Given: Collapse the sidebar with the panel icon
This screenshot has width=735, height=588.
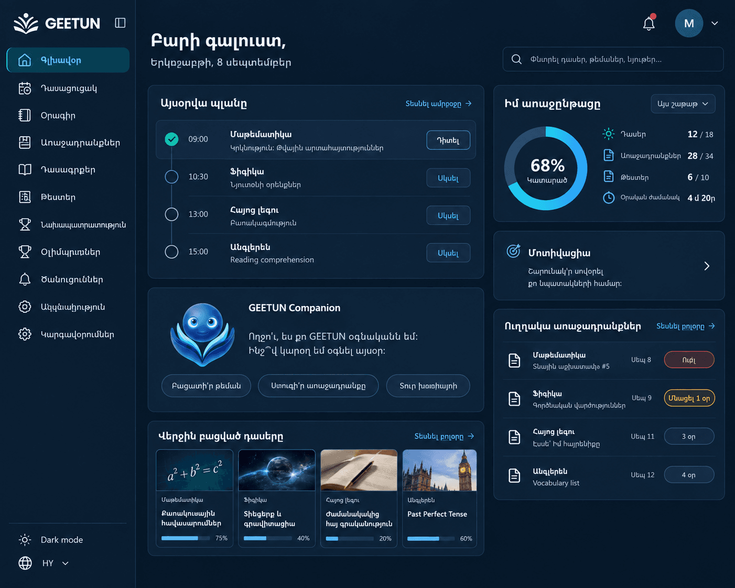Looking at the screenshot, I should tap(120, 23).
